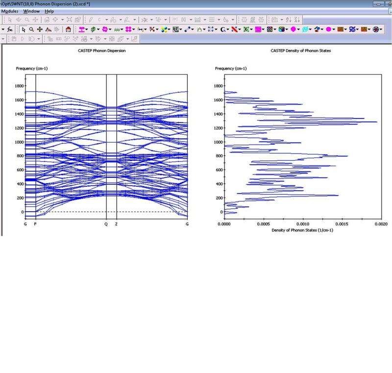Select the arrow pointer selection tool

(x=23, y=29)
